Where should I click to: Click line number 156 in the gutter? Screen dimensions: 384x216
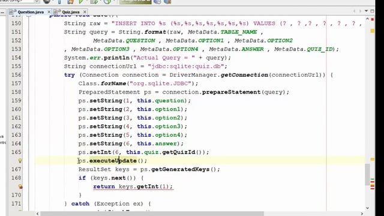click(x=16, y=75)
